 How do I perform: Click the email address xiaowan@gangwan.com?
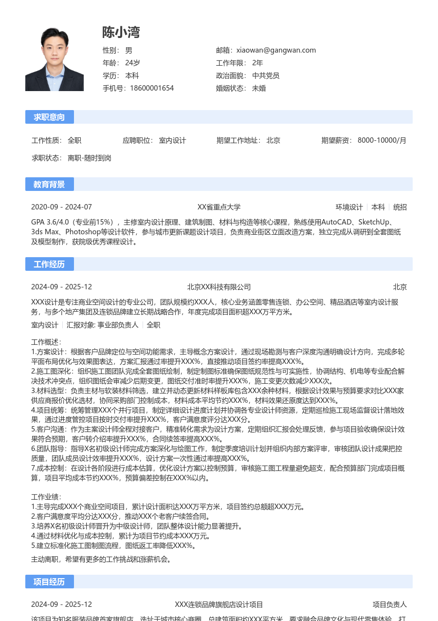coord(276,50)
